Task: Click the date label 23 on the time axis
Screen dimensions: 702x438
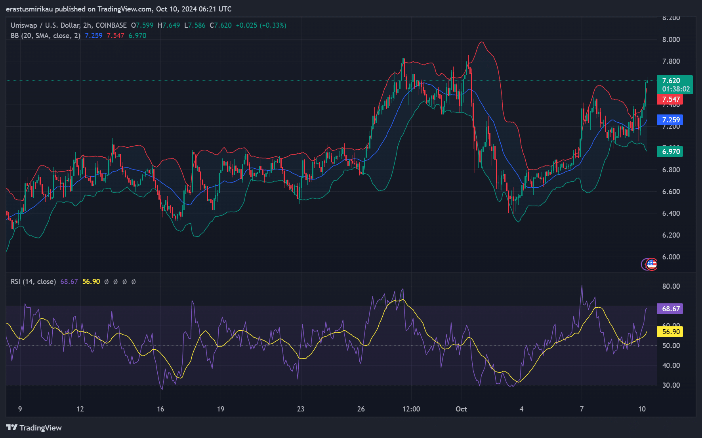Action: pos(301,409)
